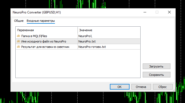Click the Сохранить button
185x103 pixels.
pyautogui.click(x=156, y=75)
